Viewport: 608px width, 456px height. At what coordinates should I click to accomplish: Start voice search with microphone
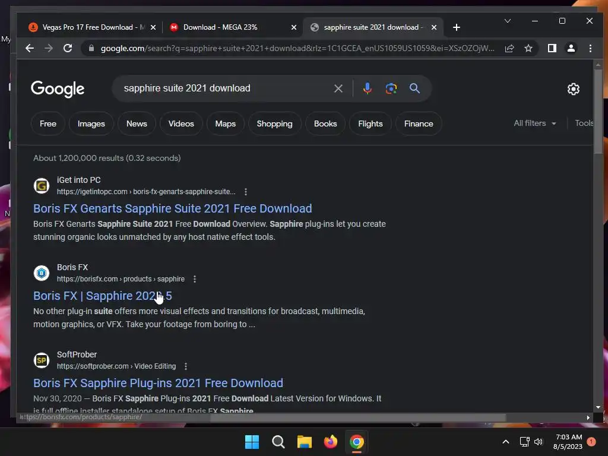coord(367,88)
